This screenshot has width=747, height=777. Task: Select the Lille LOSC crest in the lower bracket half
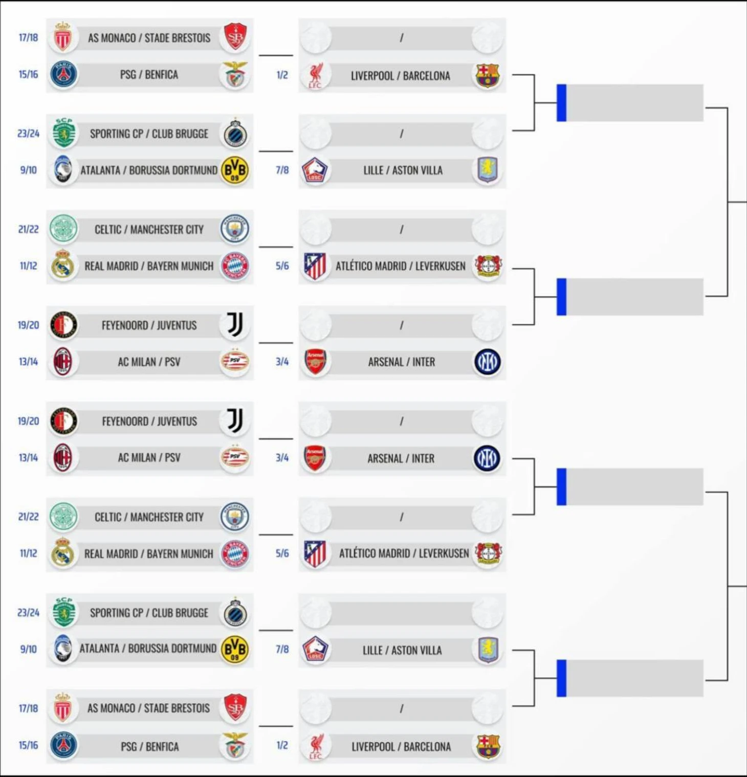tap(316, 650)
